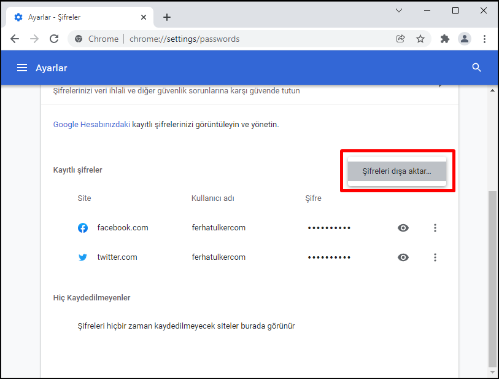This screenshot has width=499, height=379.
Task: Open more actions for the facebook.com entry
Action: point(435,228)
